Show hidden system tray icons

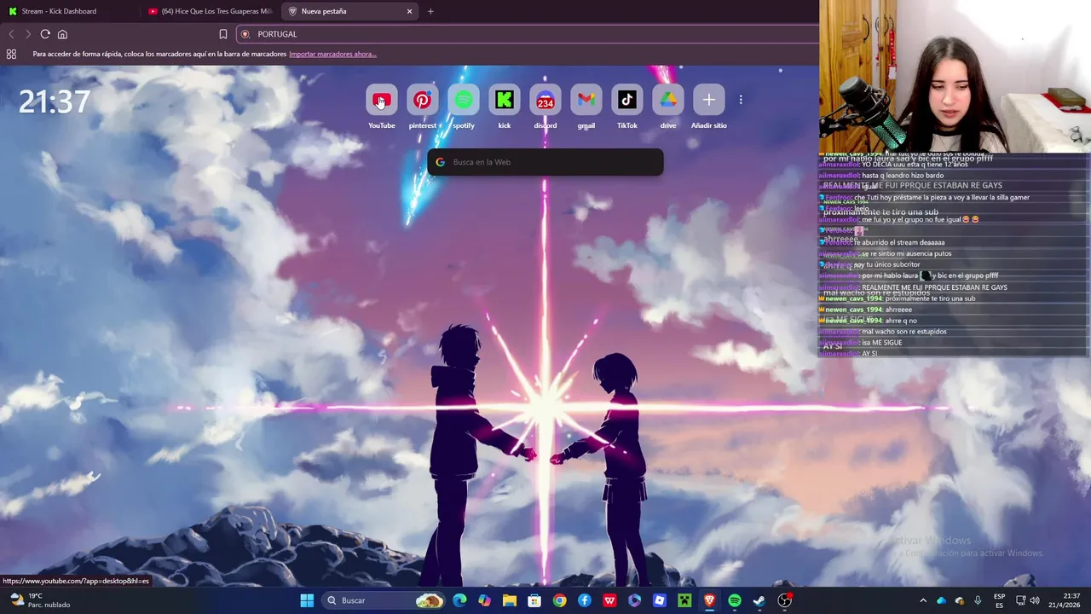click(x=923, y=600)
